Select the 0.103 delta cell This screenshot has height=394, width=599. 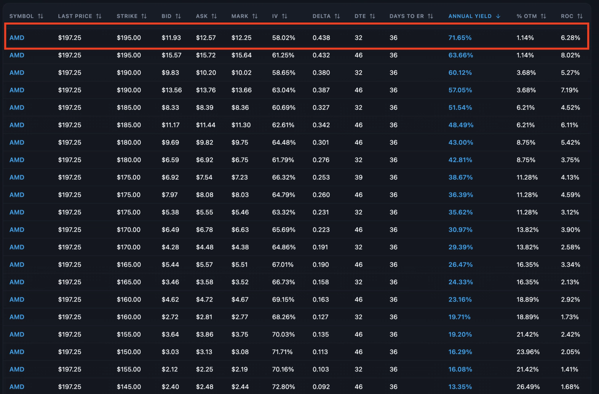[321, 369]
